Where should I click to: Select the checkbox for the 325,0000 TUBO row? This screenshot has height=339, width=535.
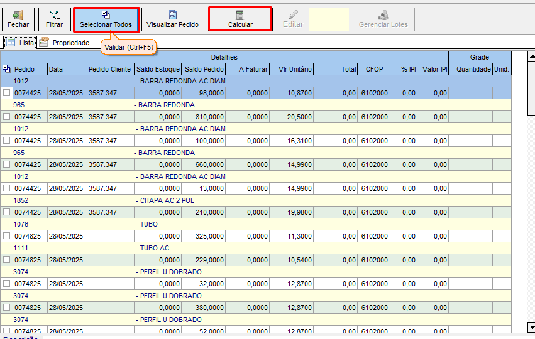tap(6, 236)
